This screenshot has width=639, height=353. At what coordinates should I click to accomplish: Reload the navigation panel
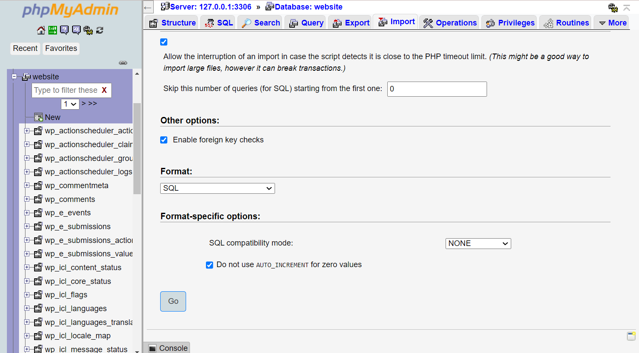tap(100, 30)
